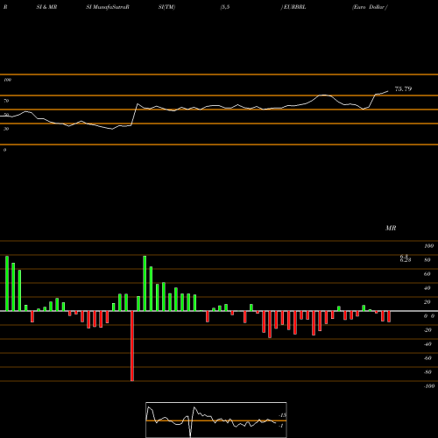Click the 'Euro Dollar /' header text

pos(370,7)
